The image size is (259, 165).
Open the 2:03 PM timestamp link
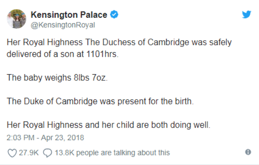click(20, 138)
